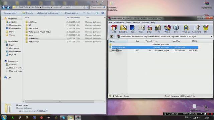
Task: Click the Find icon in WinRAR toolbar
Action: pyautogui.click(x=158, y=29)
